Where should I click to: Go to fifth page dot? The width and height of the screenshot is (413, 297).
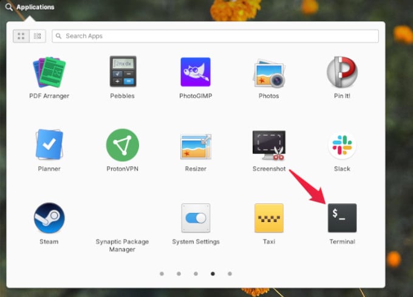(230, 274)
